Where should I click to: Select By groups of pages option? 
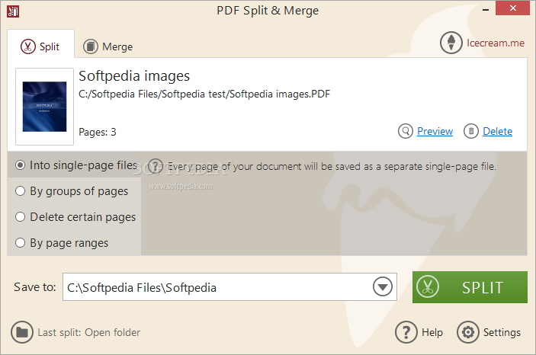(x=72, y=191)
